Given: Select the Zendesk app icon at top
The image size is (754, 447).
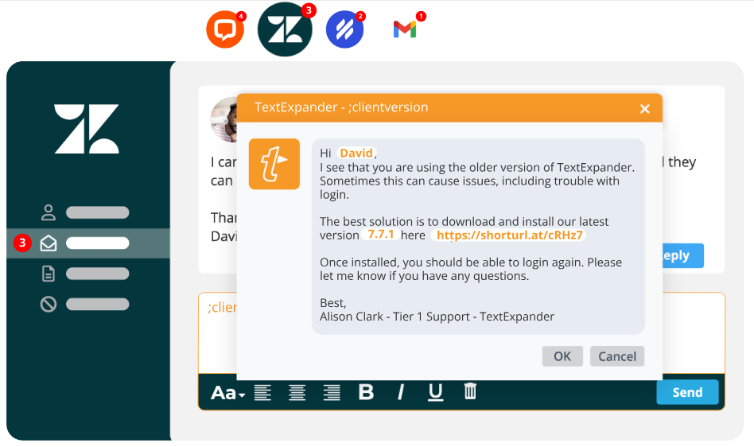Looking at the screenshot, I should [x=285, y=29].
